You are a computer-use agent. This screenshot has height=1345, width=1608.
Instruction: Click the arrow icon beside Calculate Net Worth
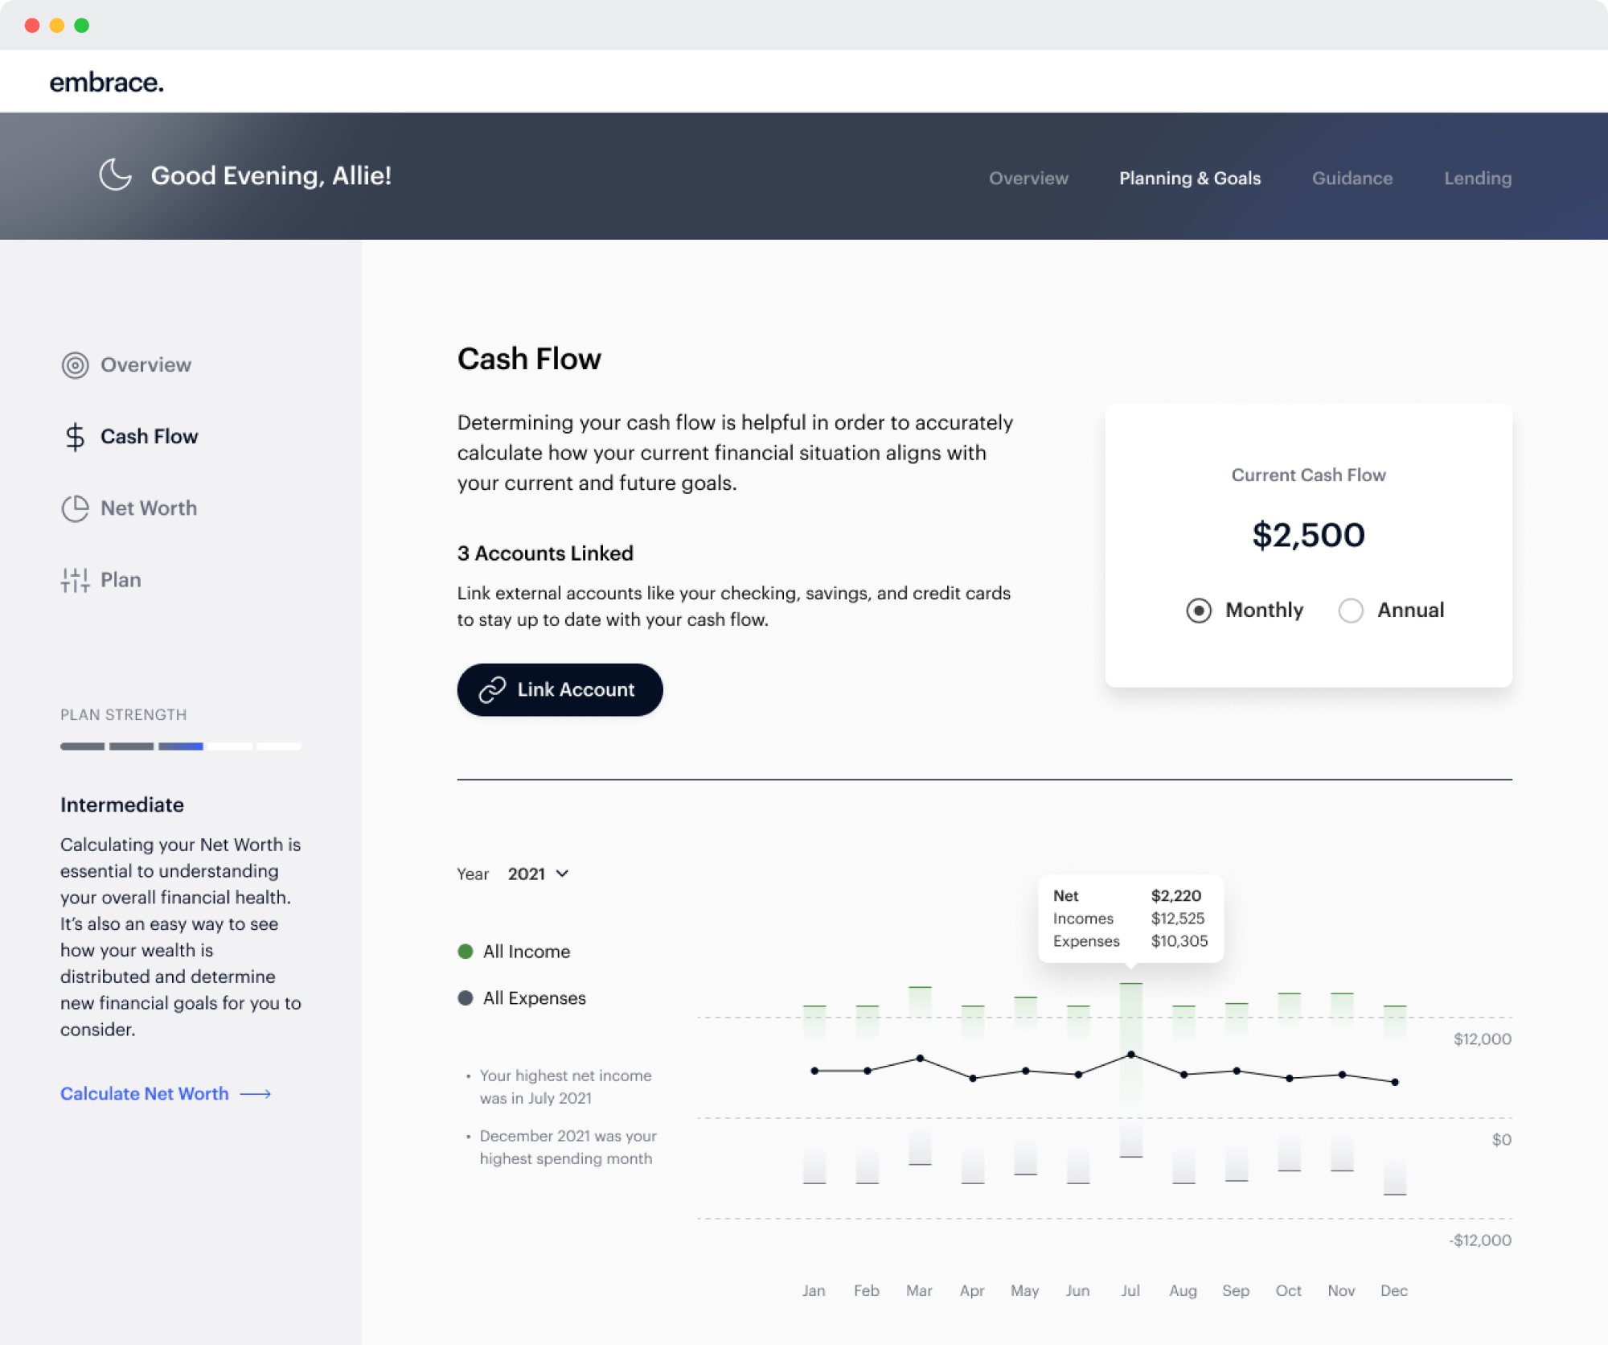click(x=256, y=1094)
